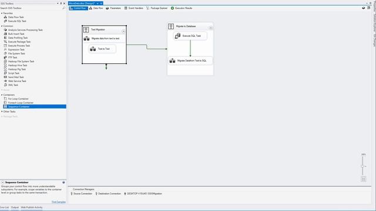Click Migrate to Database container icon
This screenshot has width=376, height=211.
(171, 26)
